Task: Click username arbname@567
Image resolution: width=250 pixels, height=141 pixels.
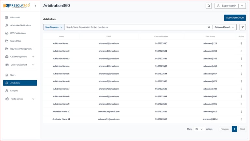Action: tap(210, 74)
